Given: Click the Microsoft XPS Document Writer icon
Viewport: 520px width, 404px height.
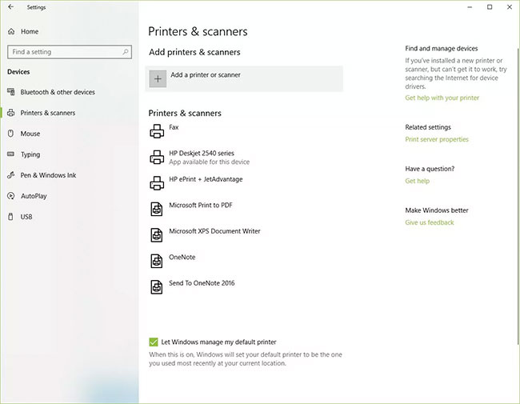Looking at the screenshot, I should tap(157, 235).
